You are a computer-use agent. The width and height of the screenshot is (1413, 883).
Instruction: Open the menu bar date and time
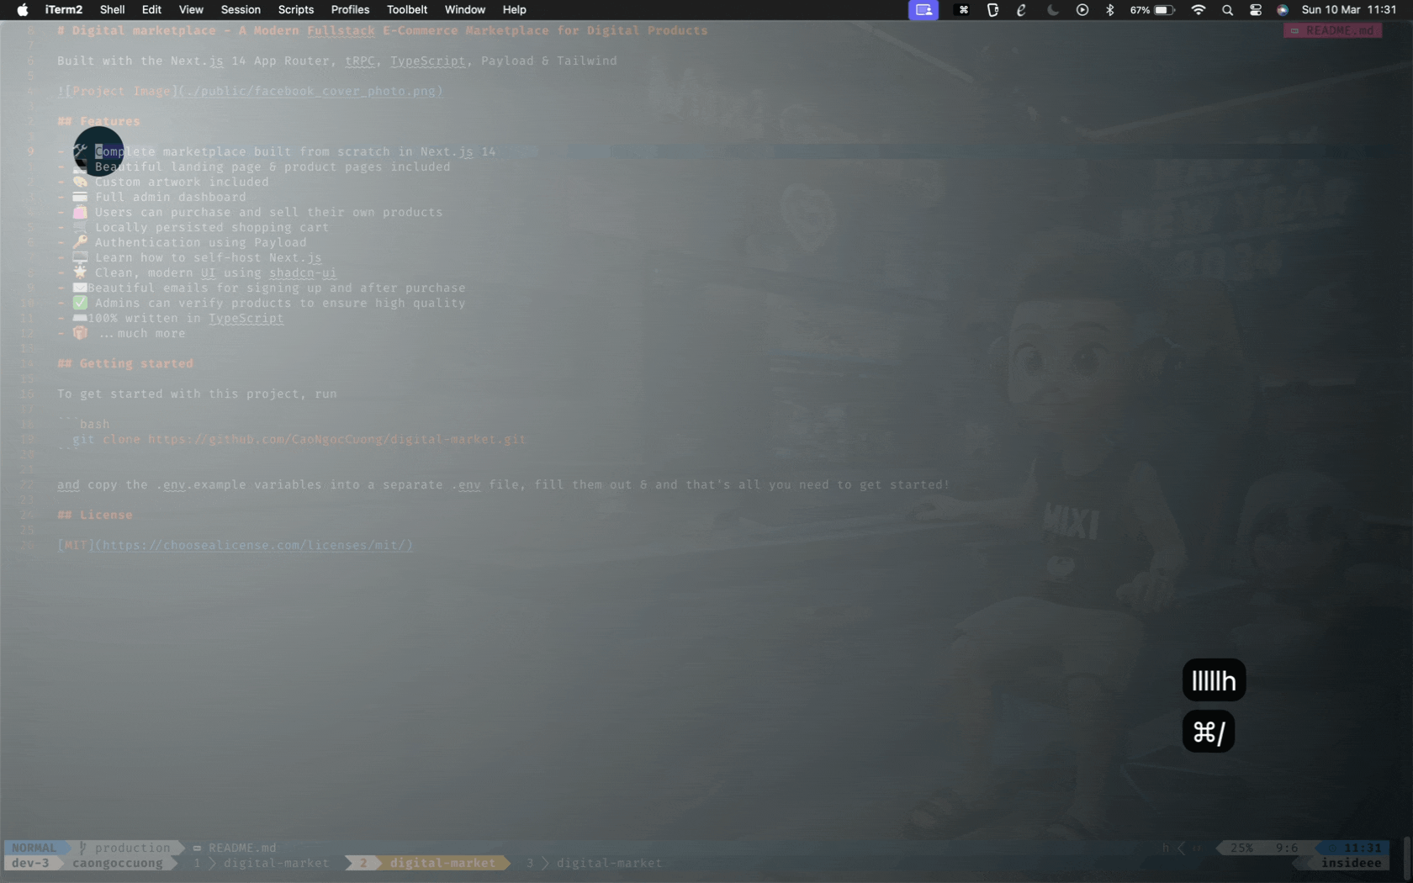pyautogui.click(x=1348, y=10)
